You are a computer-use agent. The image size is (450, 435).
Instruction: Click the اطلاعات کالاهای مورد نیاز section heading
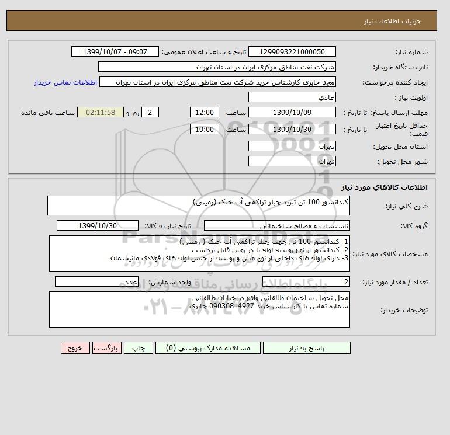click(385, 187)
